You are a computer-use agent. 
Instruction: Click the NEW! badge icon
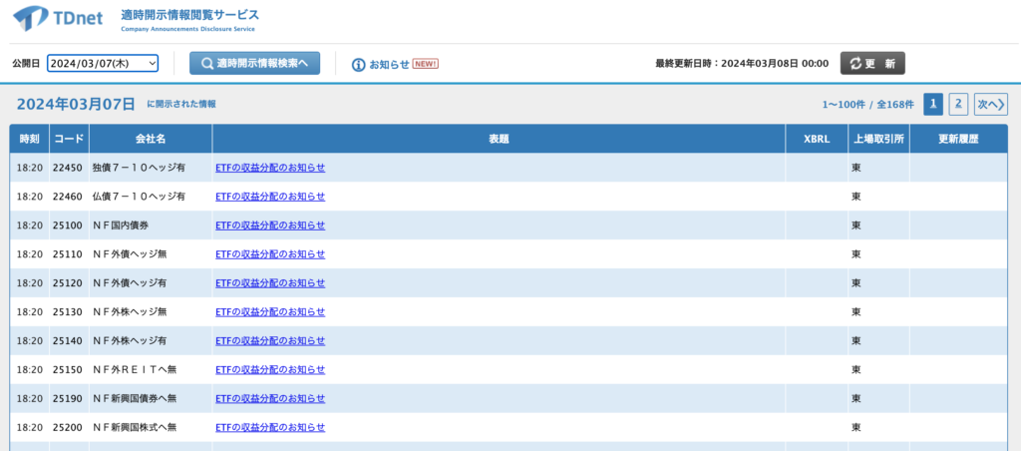(x=426, y=64)
